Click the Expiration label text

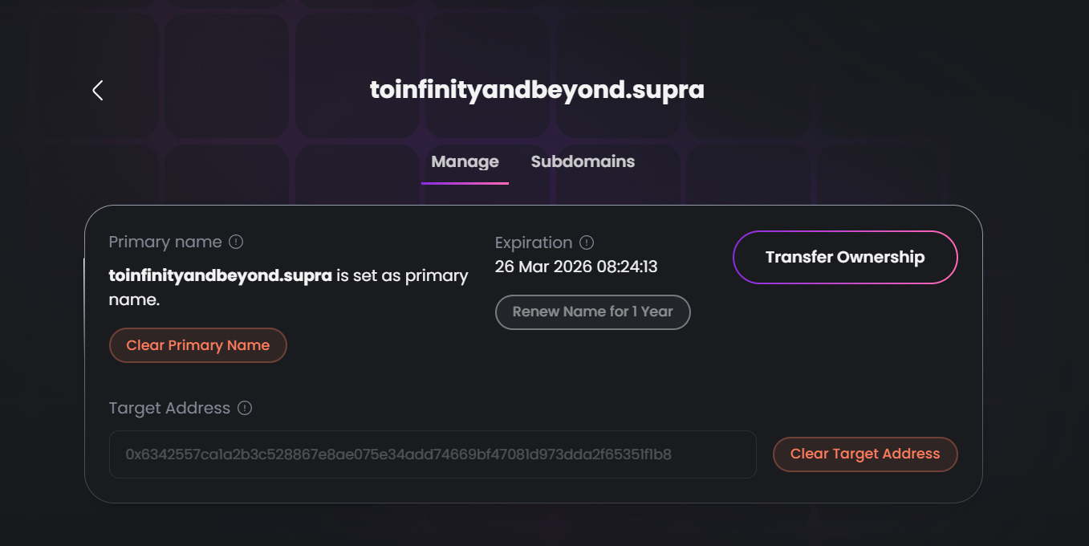tap(534, 242)
